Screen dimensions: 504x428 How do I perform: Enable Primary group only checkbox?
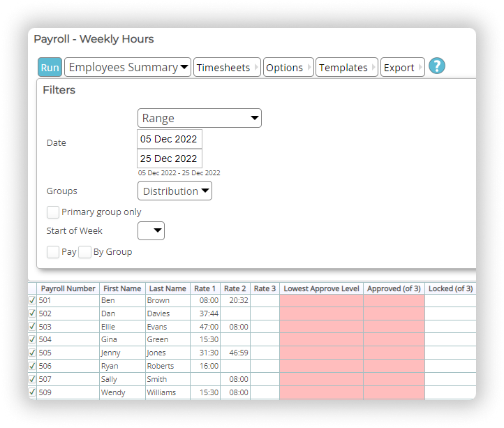(x=53, y=212)
